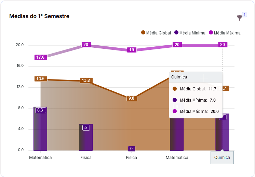Click the magenta Média Máxima legend dot
The width and height of the screenshot is (255, 177).
(211, 33)
